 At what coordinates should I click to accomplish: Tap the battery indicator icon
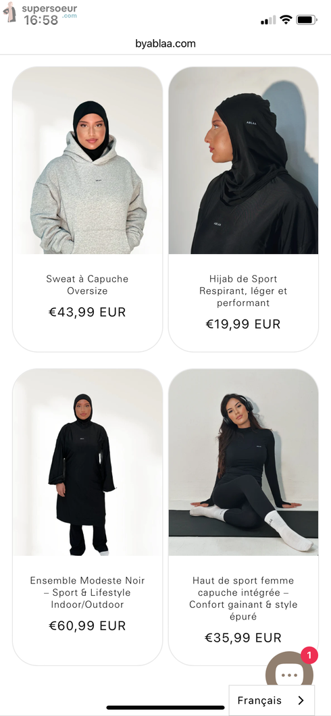(x=307, y=20)
